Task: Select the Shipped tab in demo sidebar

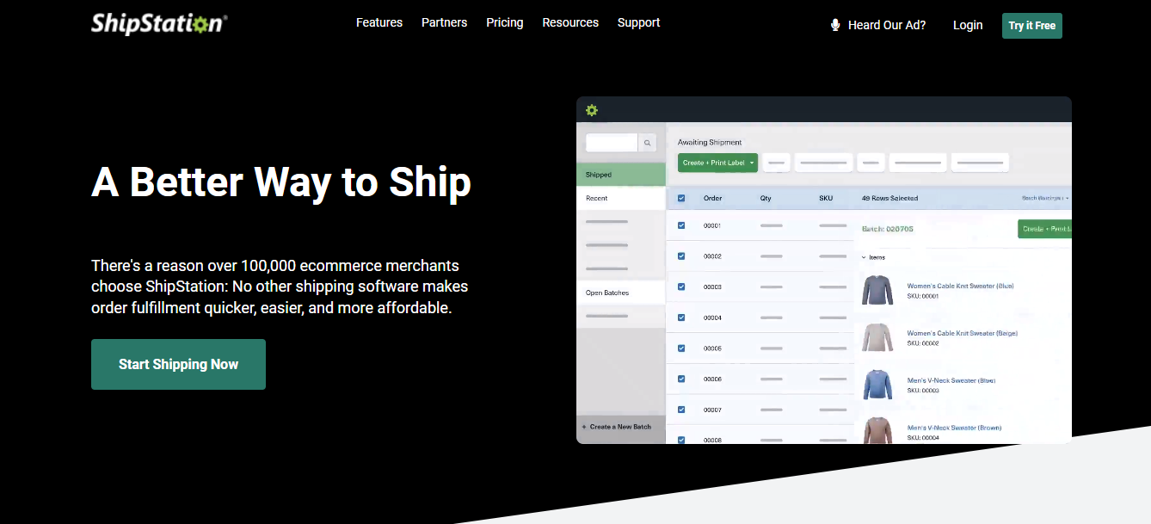Action: (621, 175)
